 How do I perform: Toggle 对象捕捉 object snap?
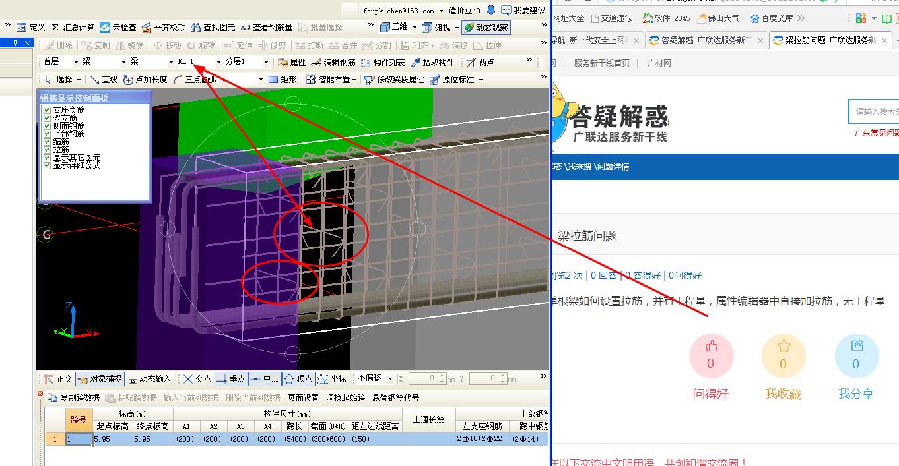[100, 378]
